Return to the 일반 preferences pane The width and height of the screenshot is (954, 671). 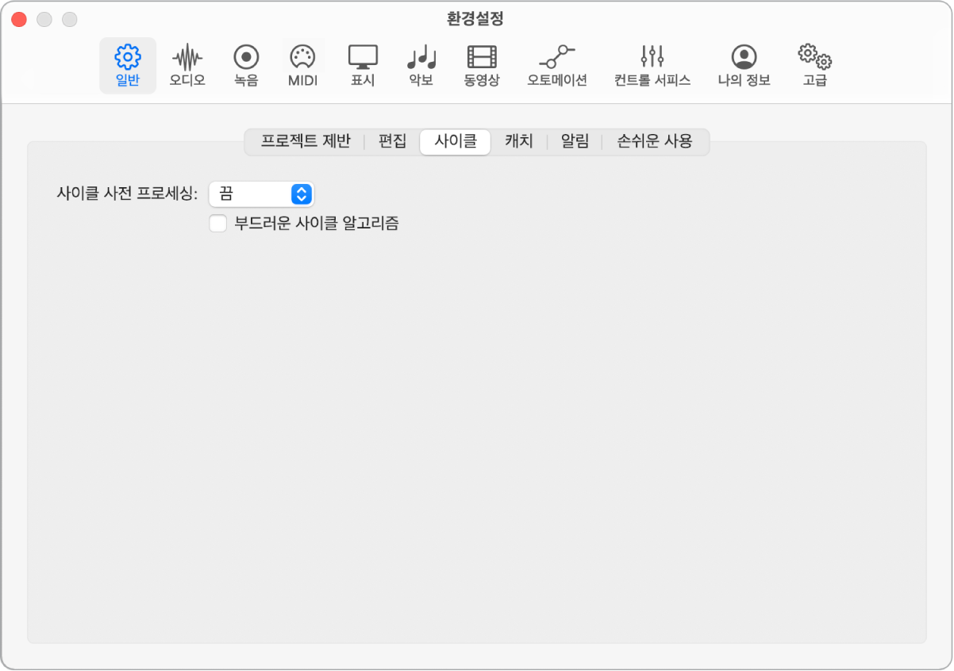[x=127, y=63]
